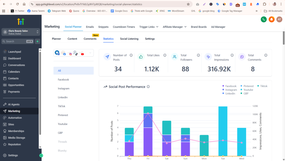Toggle Tiktok series in chart legend
Viewport: 285px width, 161px height.
coord(262,86)
